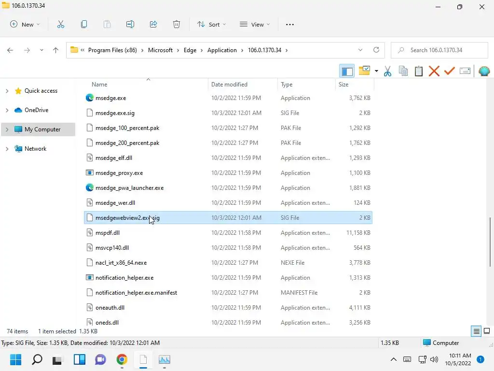The image size is (494, 371).
Task: Toggle the navigation pane layout icon
Action: pos(347,71)
